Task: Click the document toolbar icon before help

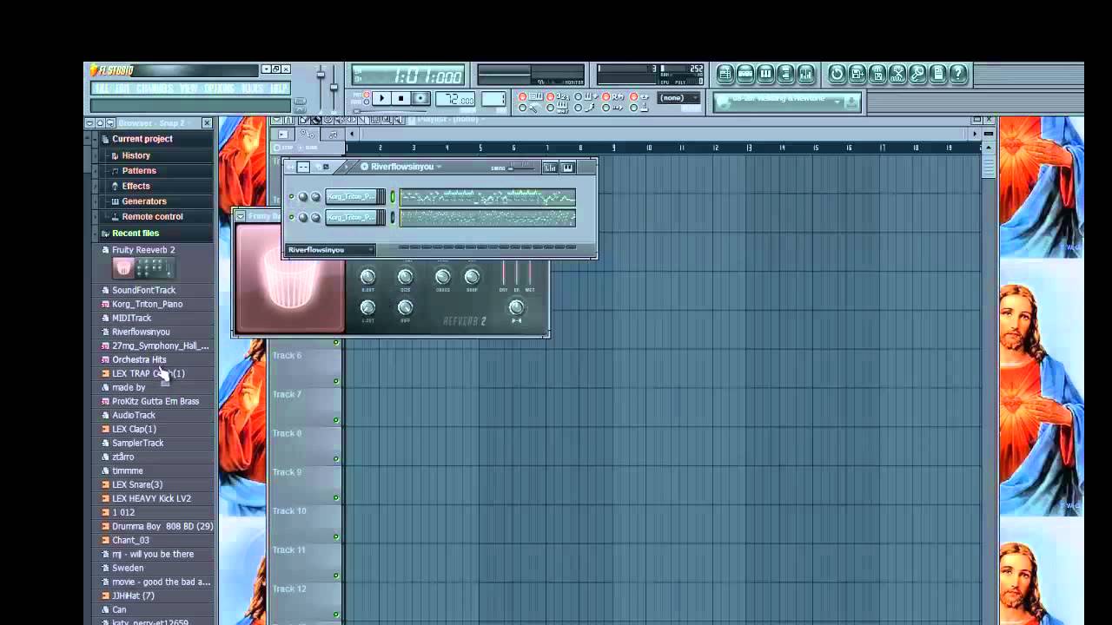Action: click(938, 75)
